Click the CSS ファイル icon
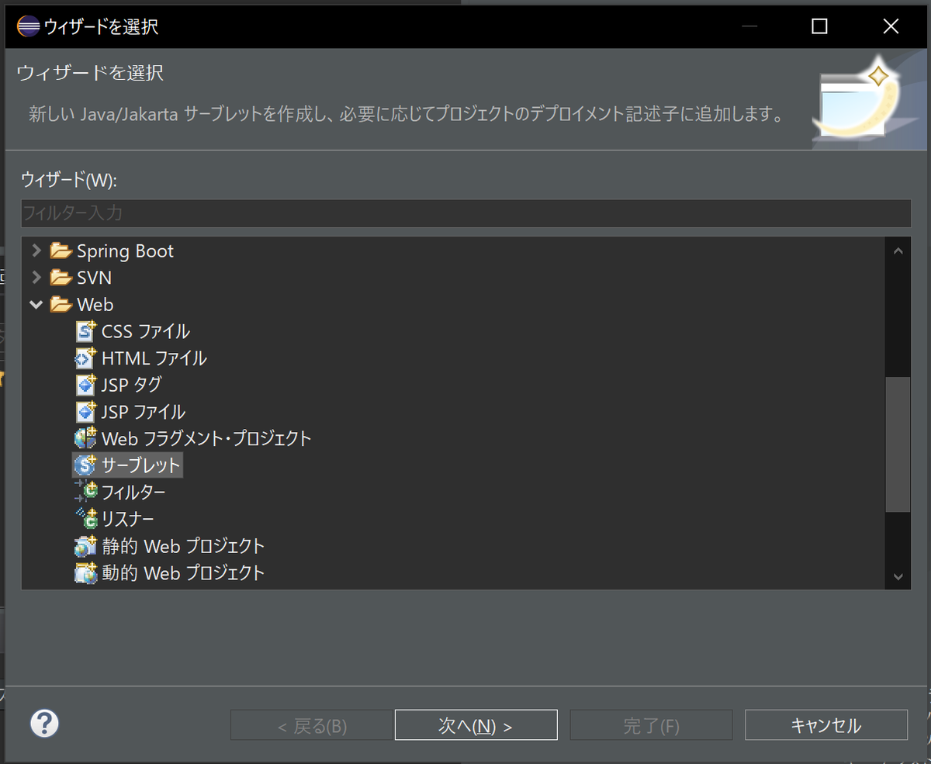931x764 pixels. [x=85, y=331]
